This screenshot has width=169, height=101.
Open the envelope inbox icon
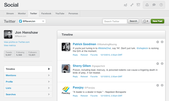tap(147, 5)
